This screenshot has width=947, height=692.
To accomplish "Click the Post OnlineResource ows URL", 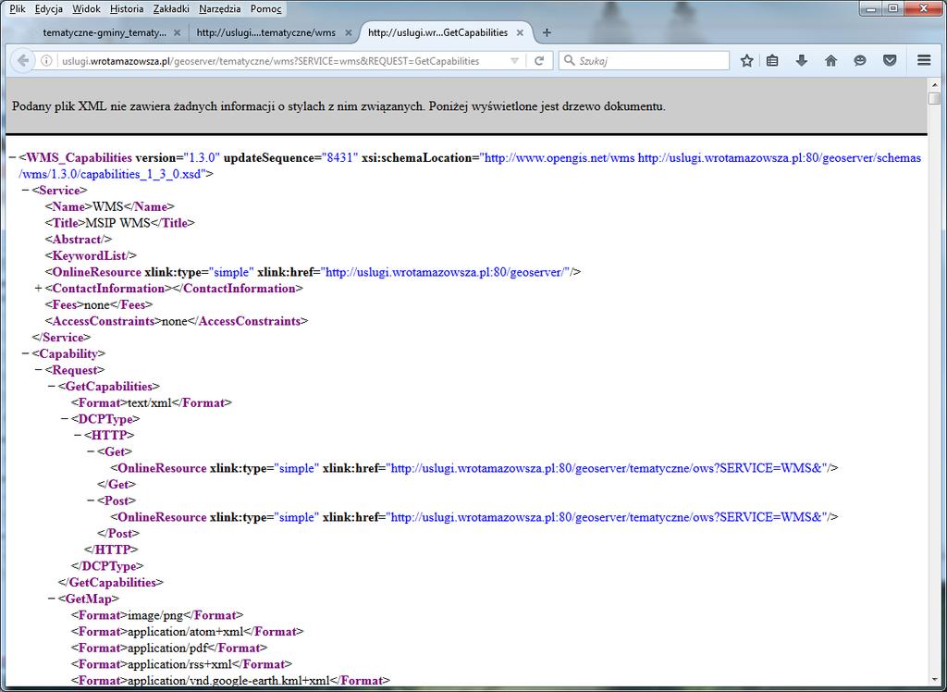I will point(608,517).
